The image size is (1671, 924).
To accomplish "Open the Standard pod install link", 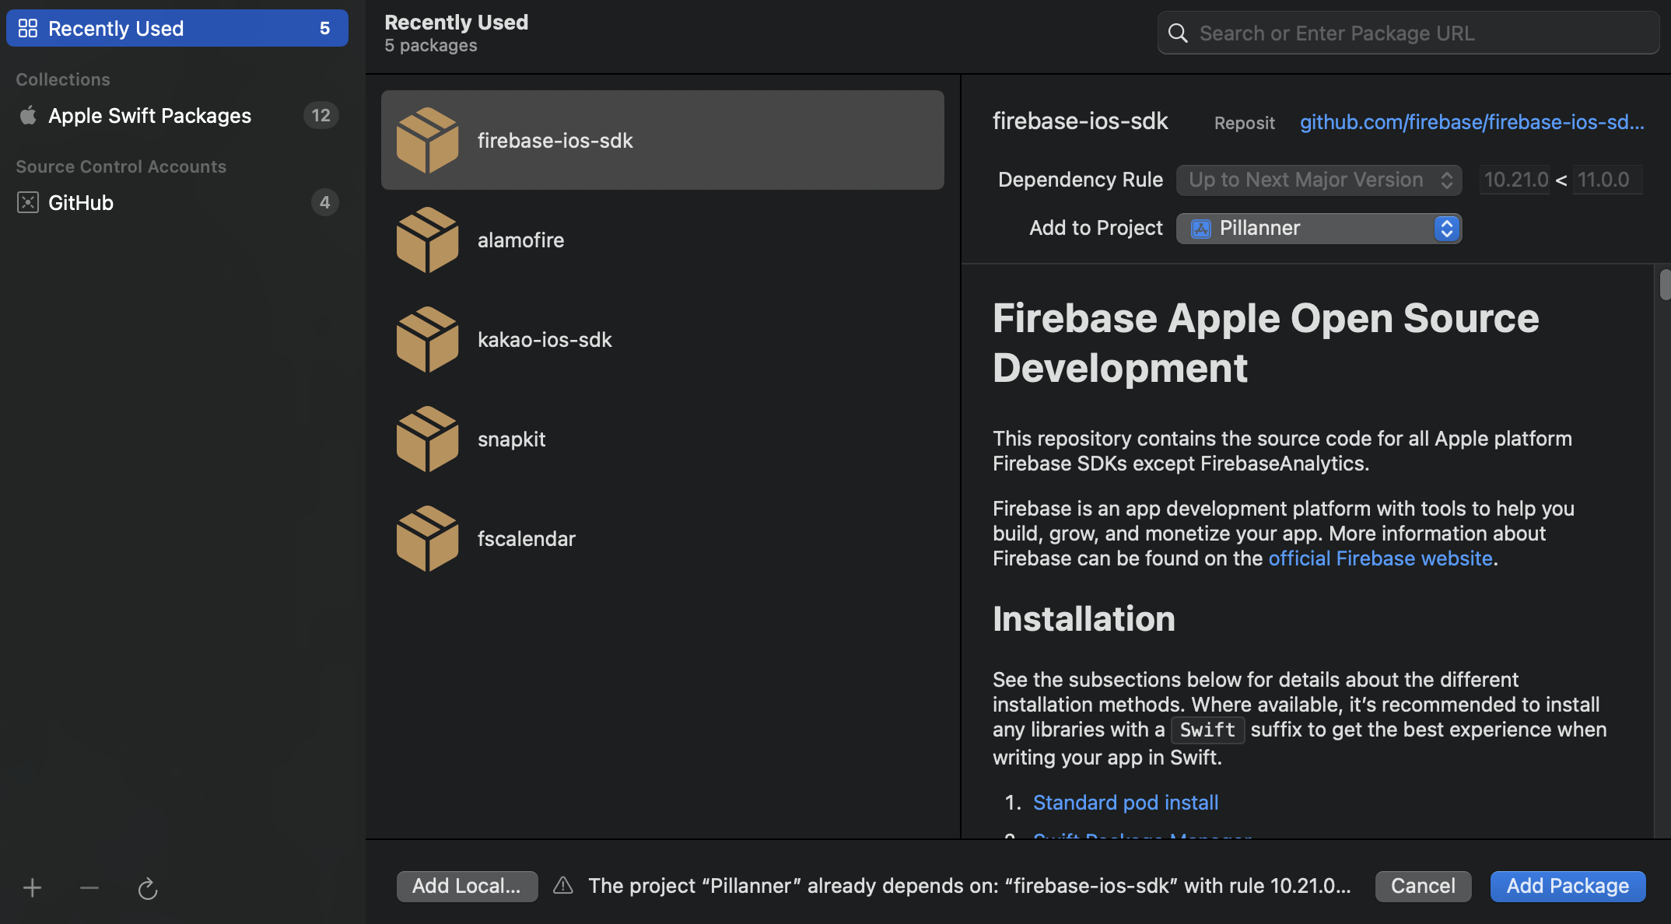I will 1126,803.
